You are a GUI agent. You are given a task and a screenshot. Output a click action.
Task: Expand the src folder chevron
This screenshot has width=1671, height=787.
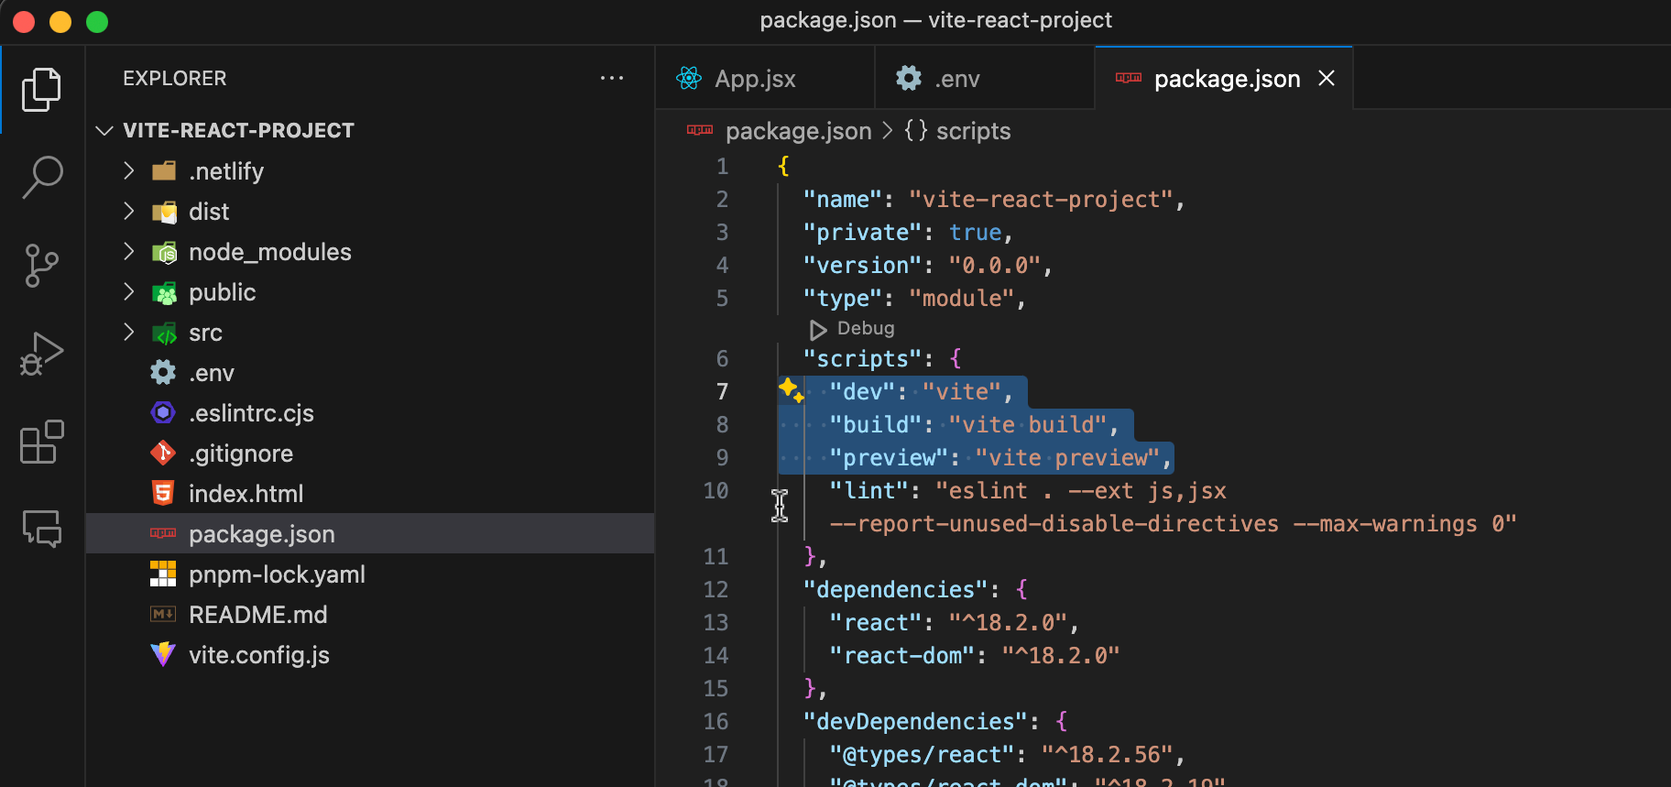pyautogui.click(x=129, y=333)
